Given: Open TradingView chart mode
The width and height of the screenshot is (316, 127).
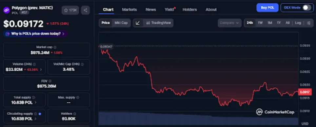Looking at the screenshot, I should click(158, 23).
